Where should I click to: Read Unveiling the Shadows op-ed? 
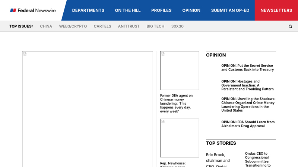click(248, 105)
